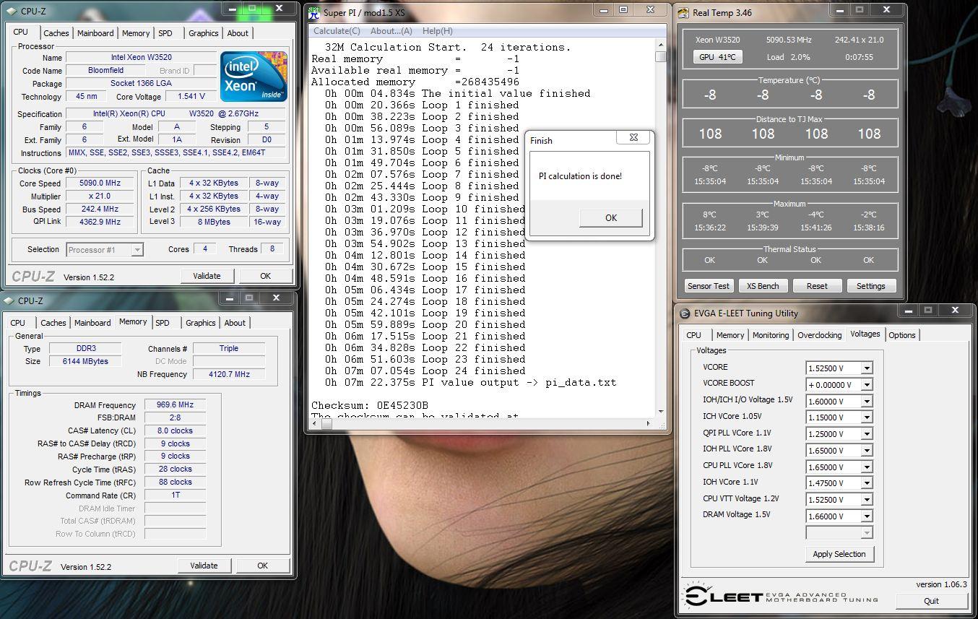
Task: Expand the ICH VCore 1.05V dropdown
Action: tap(867, 418)
